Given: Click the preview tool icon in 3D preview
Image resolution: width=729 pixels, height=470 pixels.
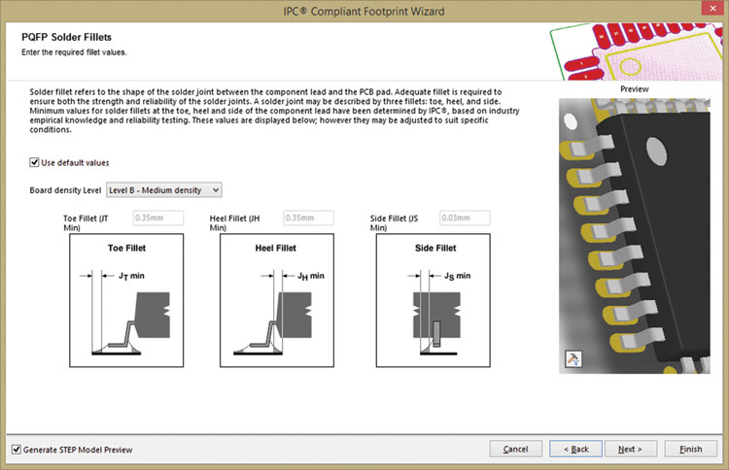Looking at the screenshot, I should click(x=573, y=360).
